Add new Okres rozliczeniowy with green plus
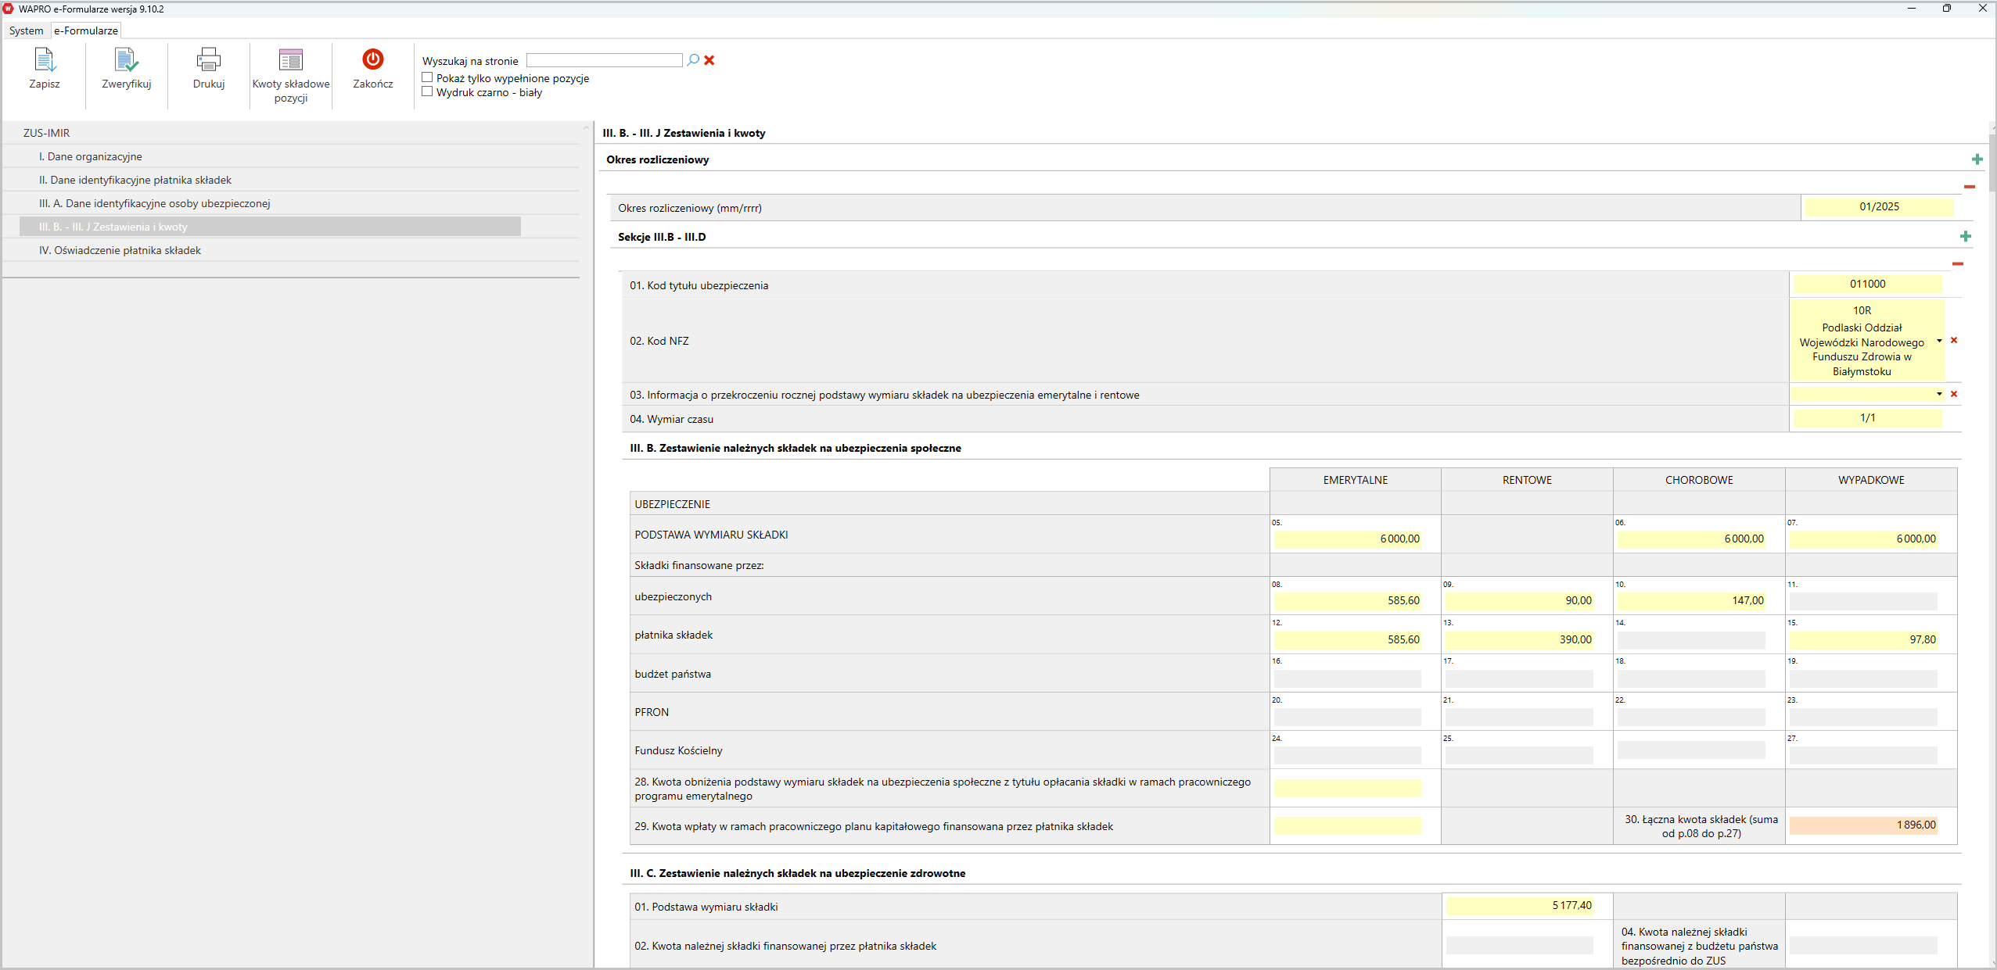This screenshot has width=1997, height=970. [1977, 159]
